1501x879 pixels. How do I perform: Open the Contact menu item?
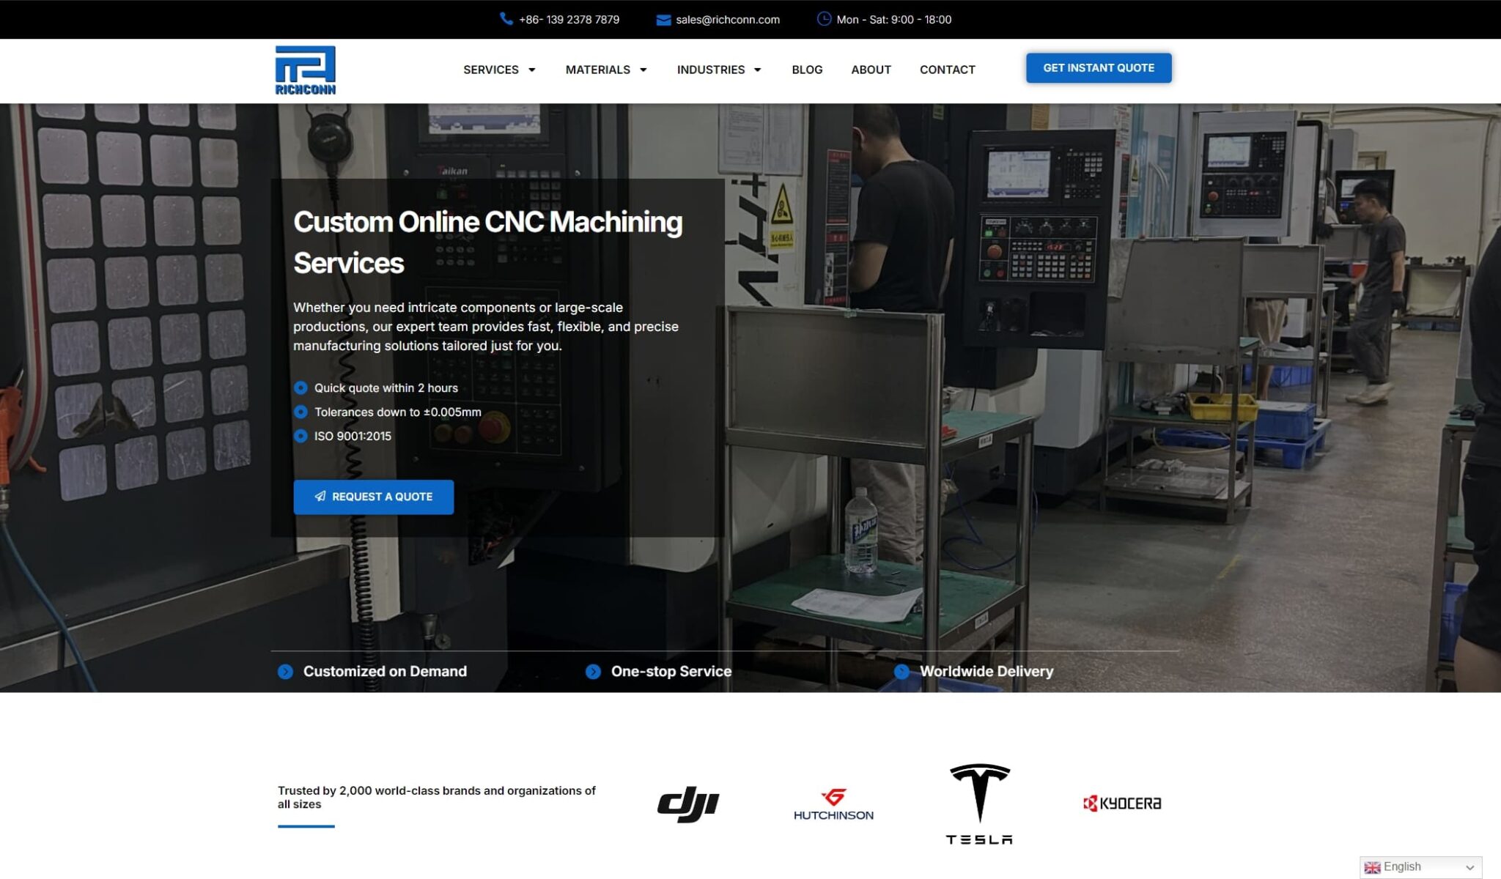(x=947, y=70)
